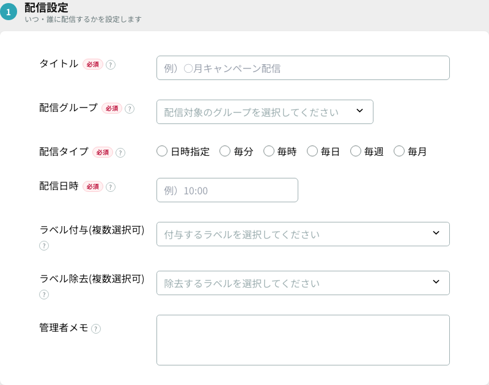Open the help icon next to 管理者メモ

pyautogui.click(x=96, y=329)
